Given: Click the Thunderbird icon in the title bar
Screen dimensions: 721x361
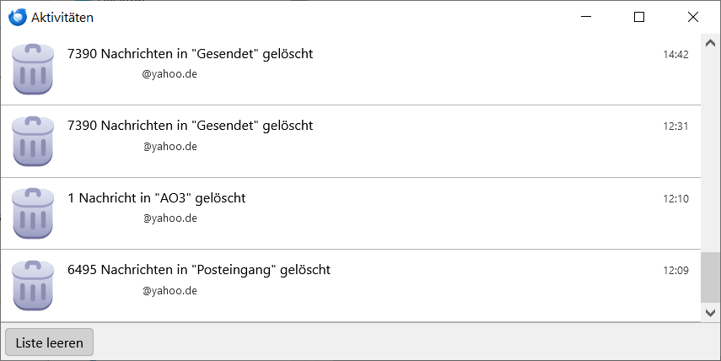Looking at the screenshot, I should point(17,17).
